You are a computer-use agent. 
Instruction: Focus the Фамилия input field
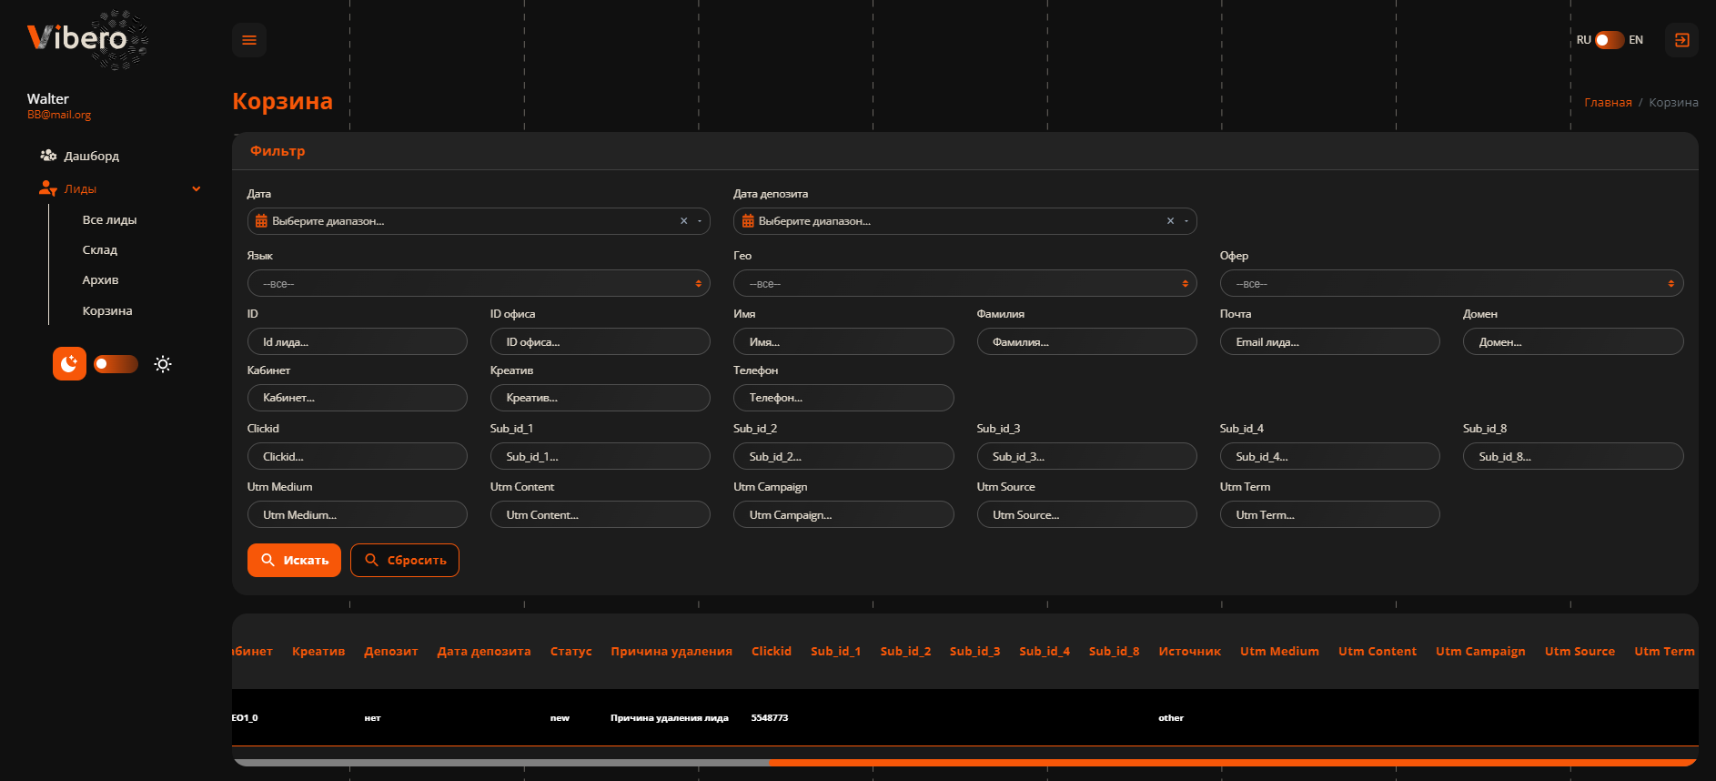coord(1086,342)
